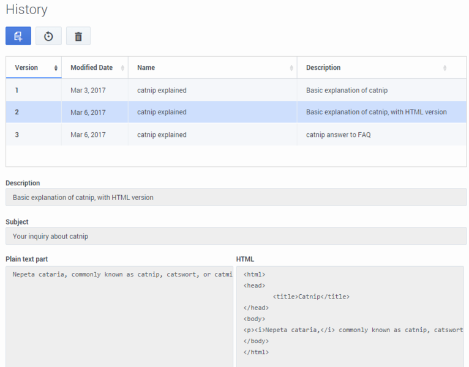Click the Name column header text
Viewport: 469px width, 367px height.
click(x=146, y=67)
